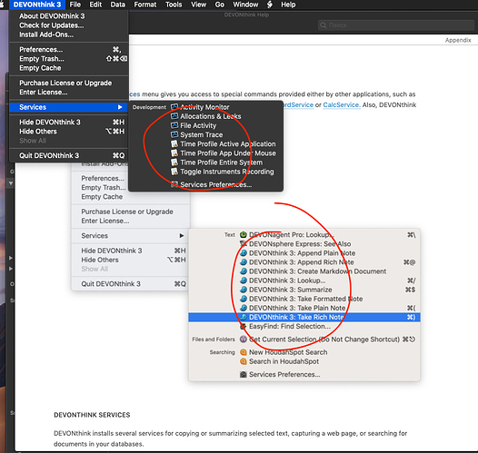
Task: Click the DEVONTHINK SERVICES heading
Action: (92, 415)
